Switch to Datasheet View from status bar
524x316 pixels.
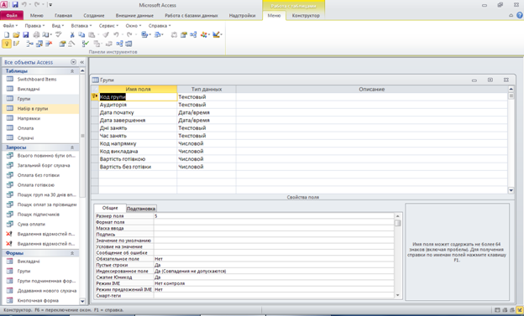(x=497, y=310)
